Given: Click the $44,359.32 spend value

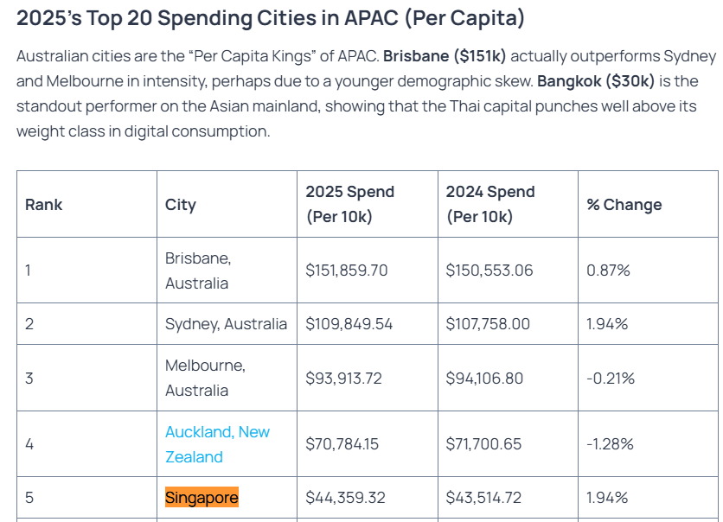Looking at the screenshot, I should click(x=346, y=498).
